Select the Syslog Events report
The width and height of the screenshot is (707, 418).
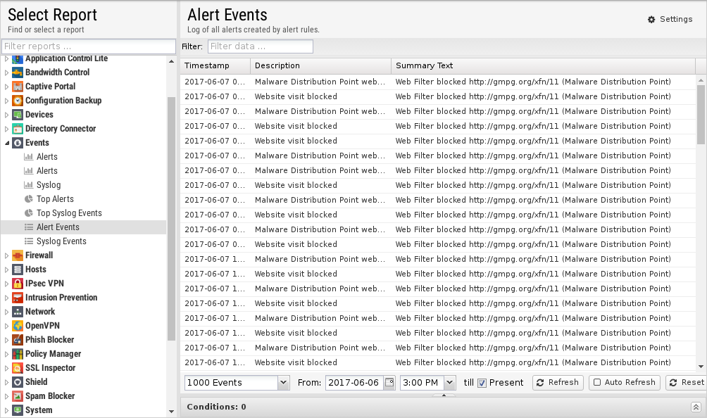pyautogui.click(x=61, y=241)
